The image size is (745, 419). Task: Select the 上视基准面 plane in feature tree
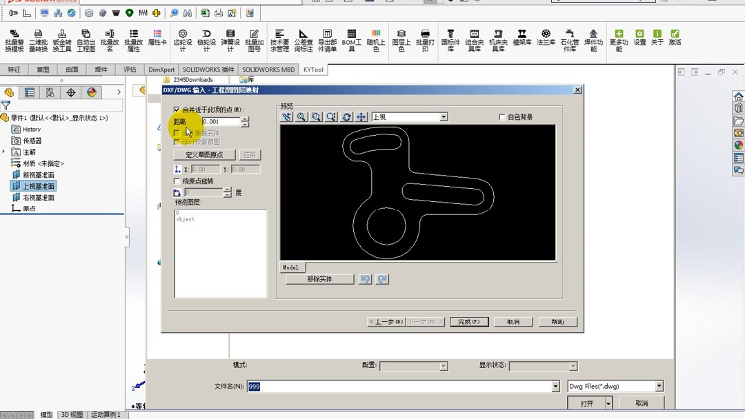point(38,185)
